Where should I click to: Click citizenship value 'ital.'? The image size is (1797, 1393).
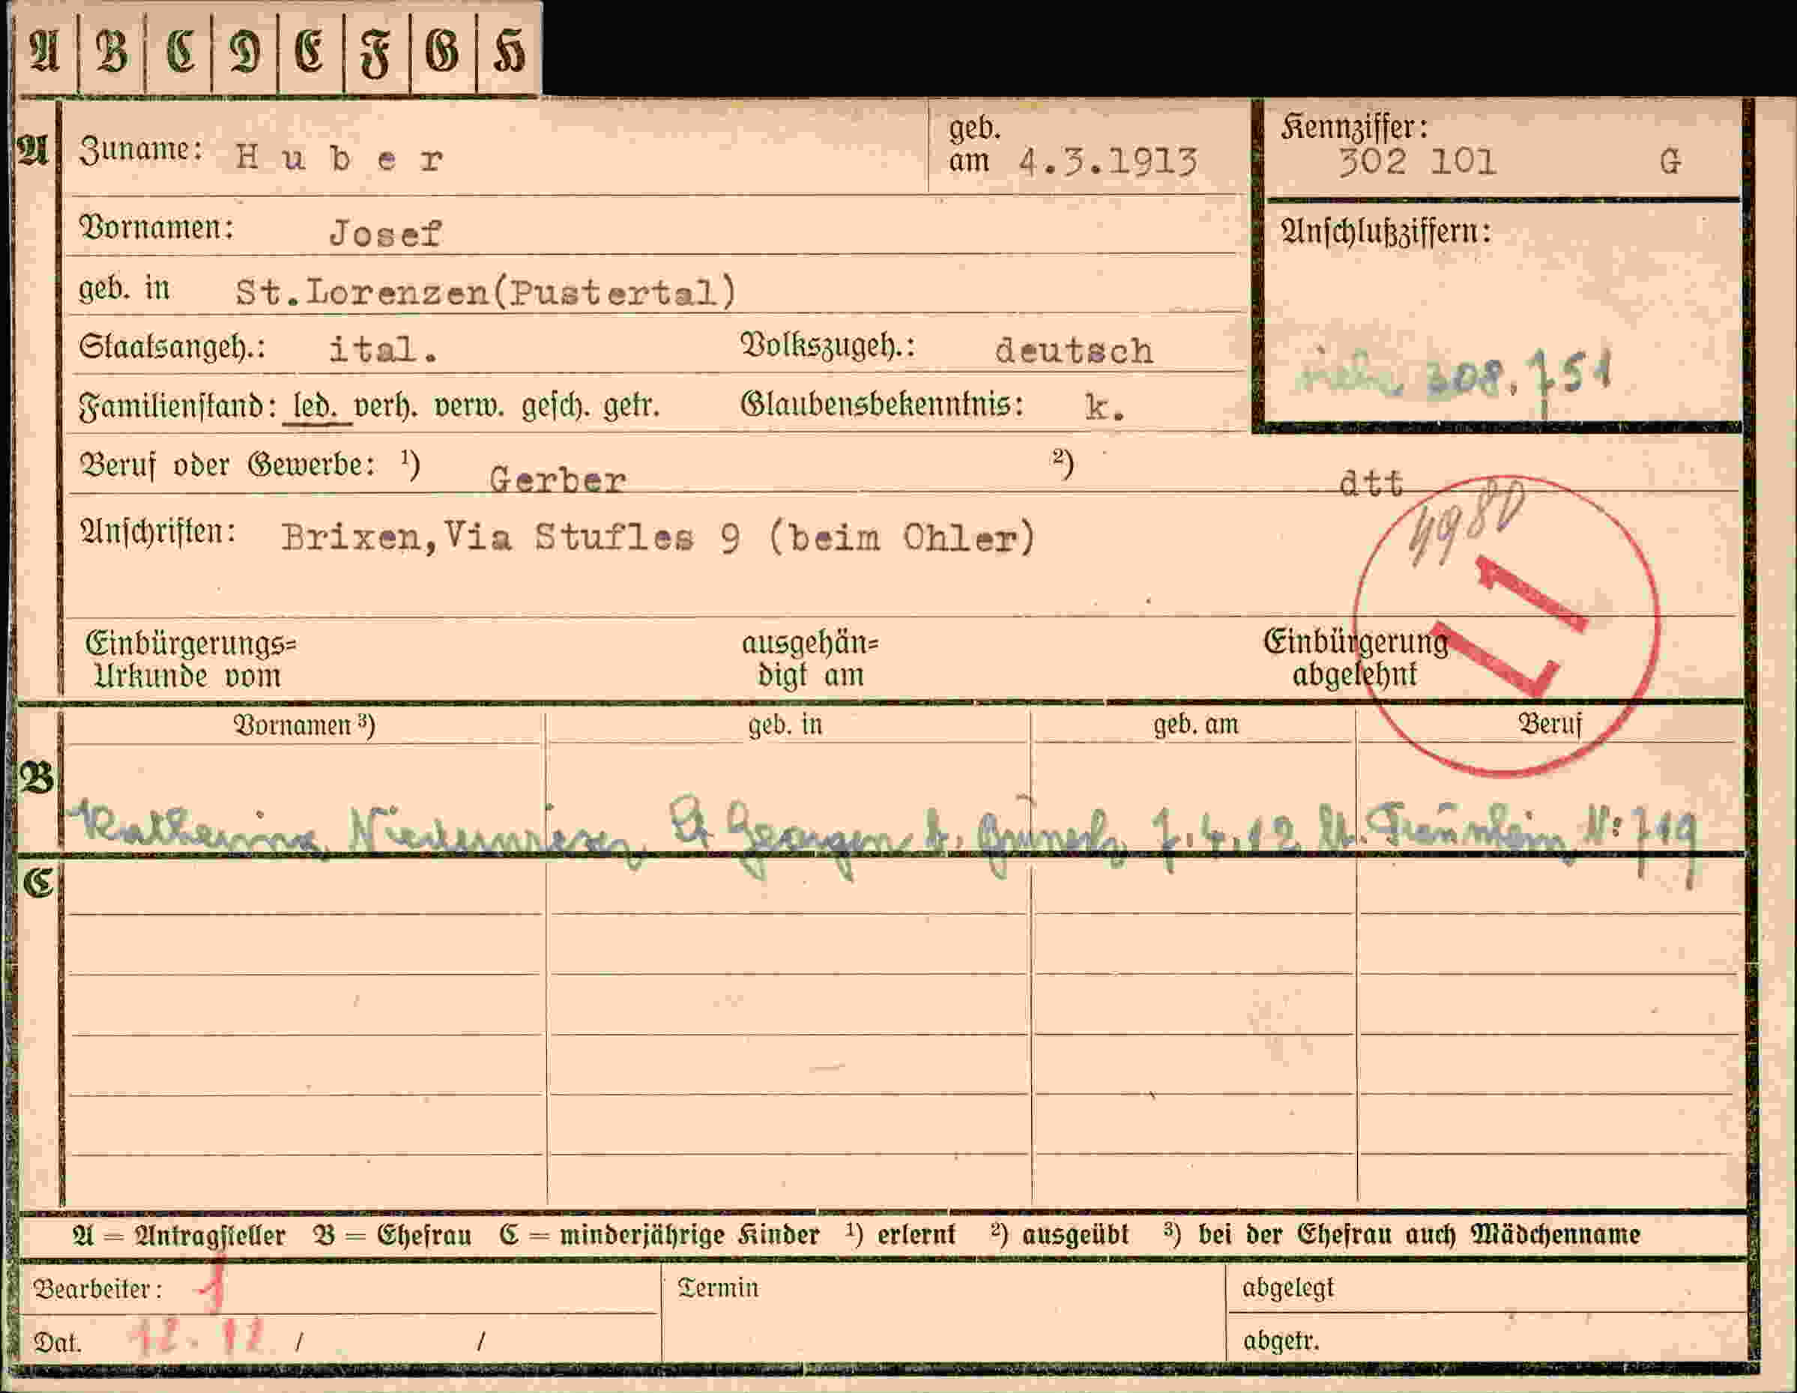click(383, 350)
